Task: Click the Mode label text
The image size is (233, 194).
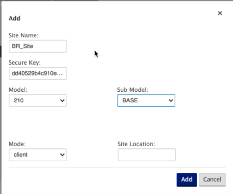Action: [x=17, y=144]
